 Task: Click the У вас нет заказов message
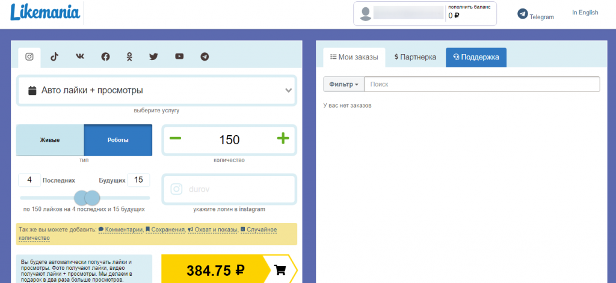pos(347,106)
